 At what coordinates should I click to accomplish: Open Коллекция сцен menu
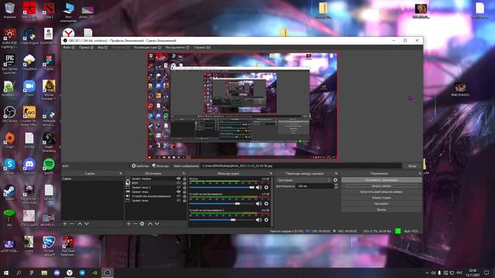[147, 47]
